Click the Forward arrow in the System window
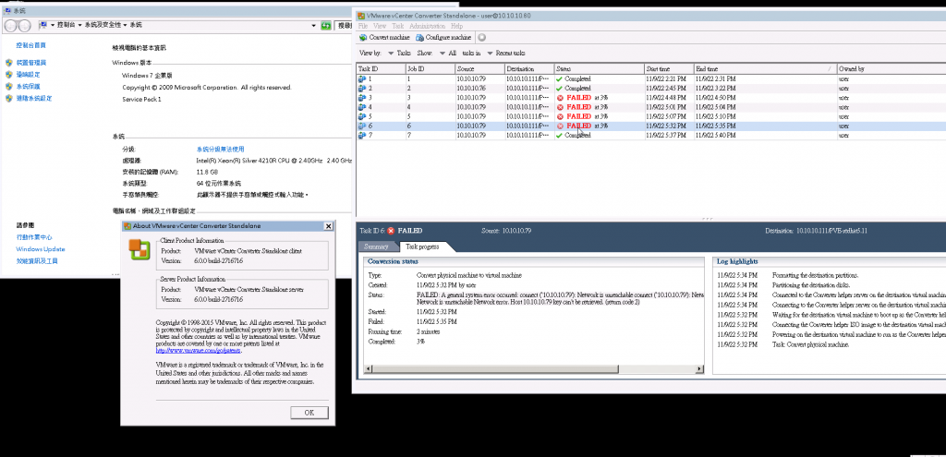The width and height of the screenshot is (946, 457). (24, 25)
